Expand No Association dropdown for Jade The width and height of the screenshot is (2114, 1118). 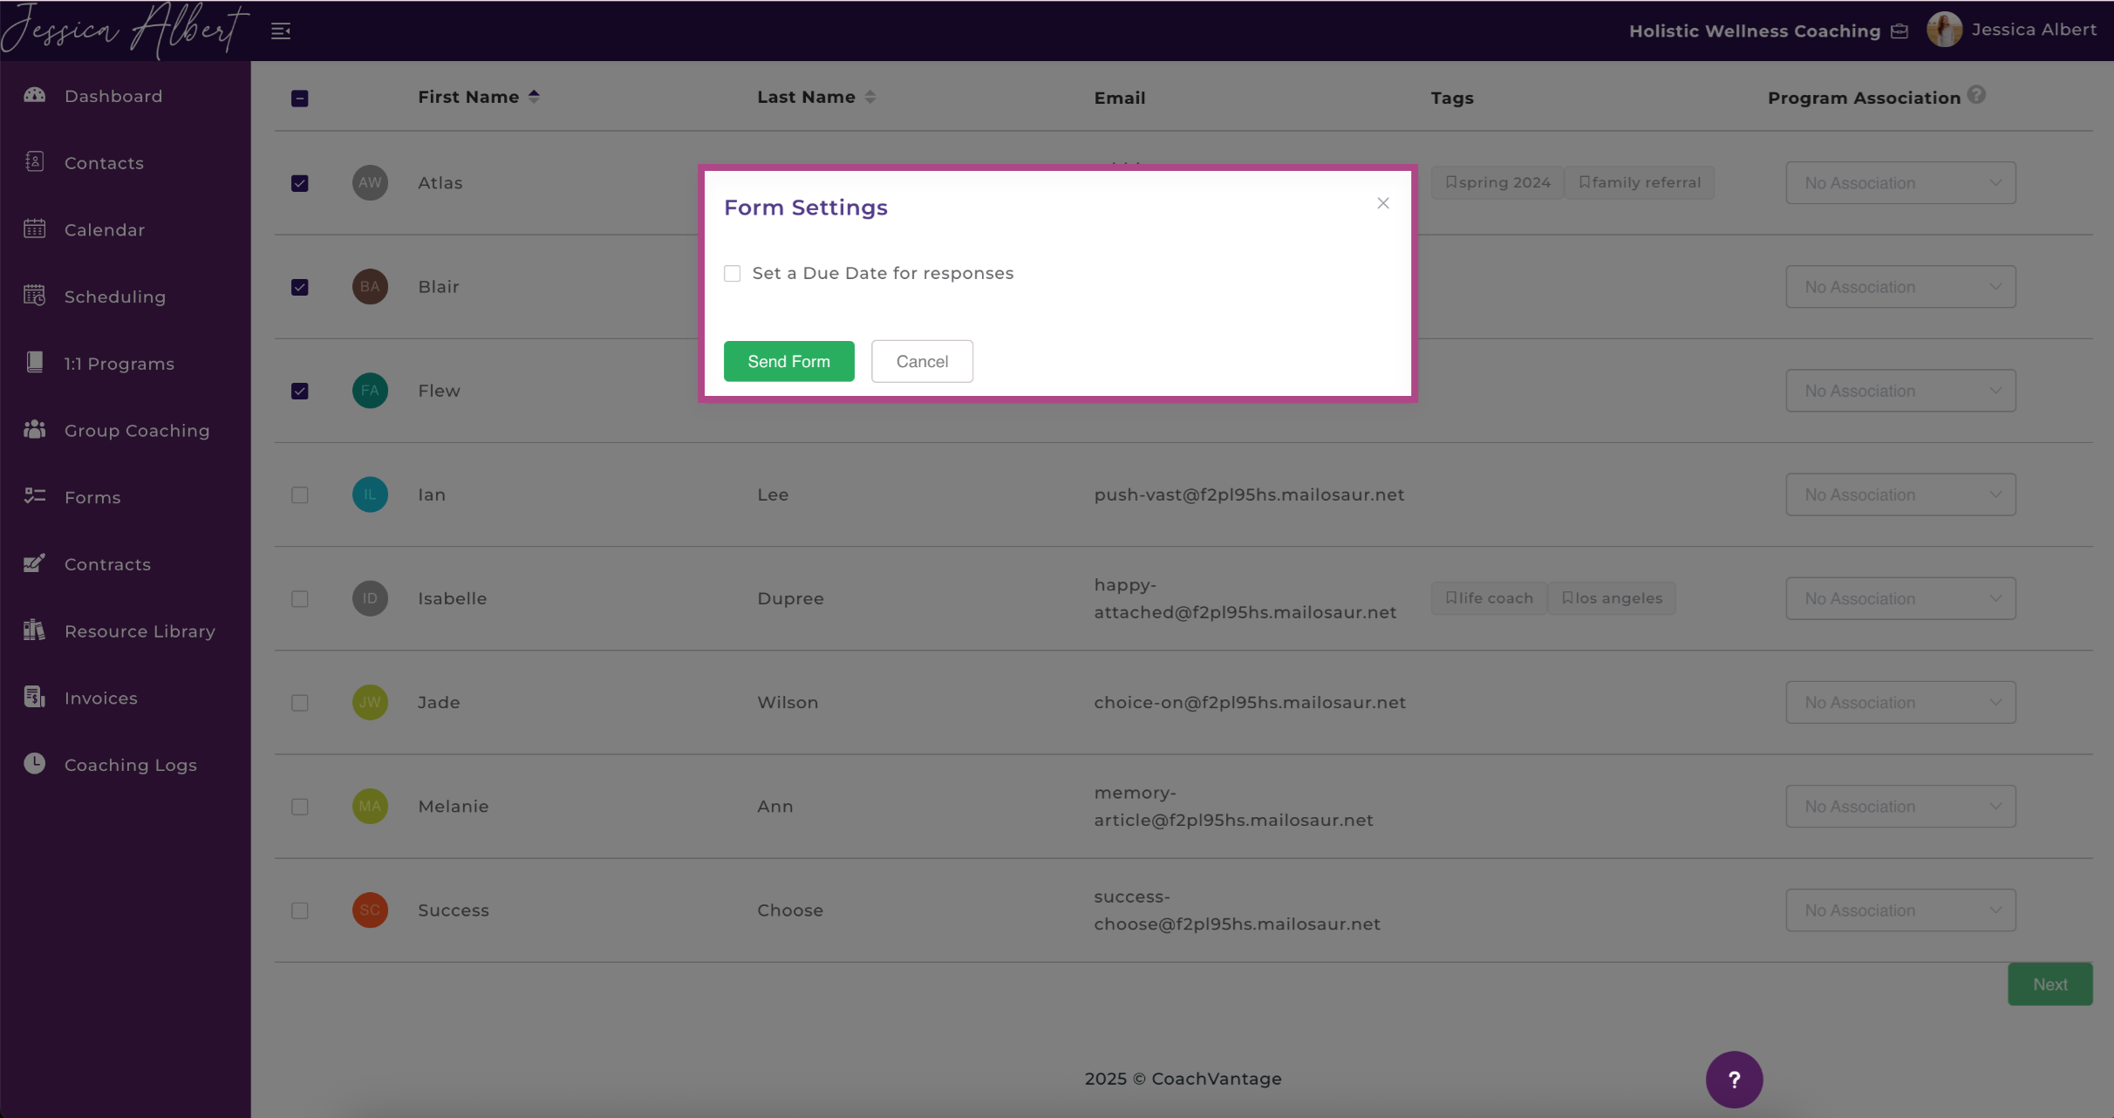pos(1900,703)
